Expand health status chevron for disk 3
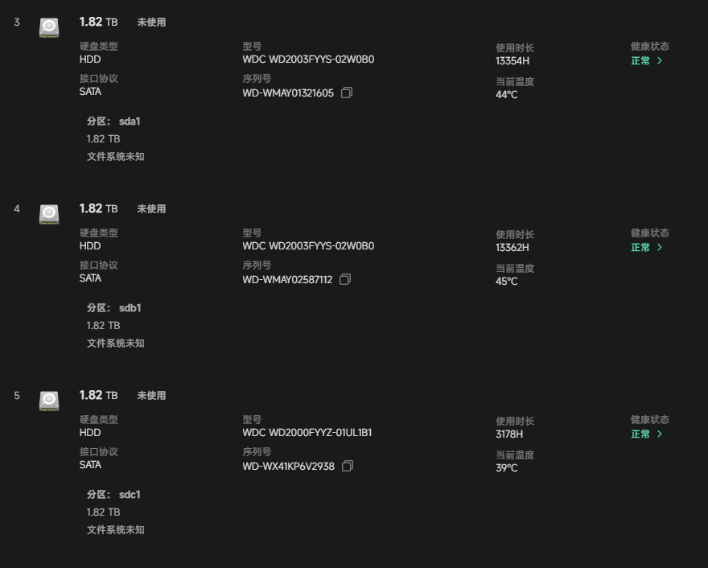 658,60
